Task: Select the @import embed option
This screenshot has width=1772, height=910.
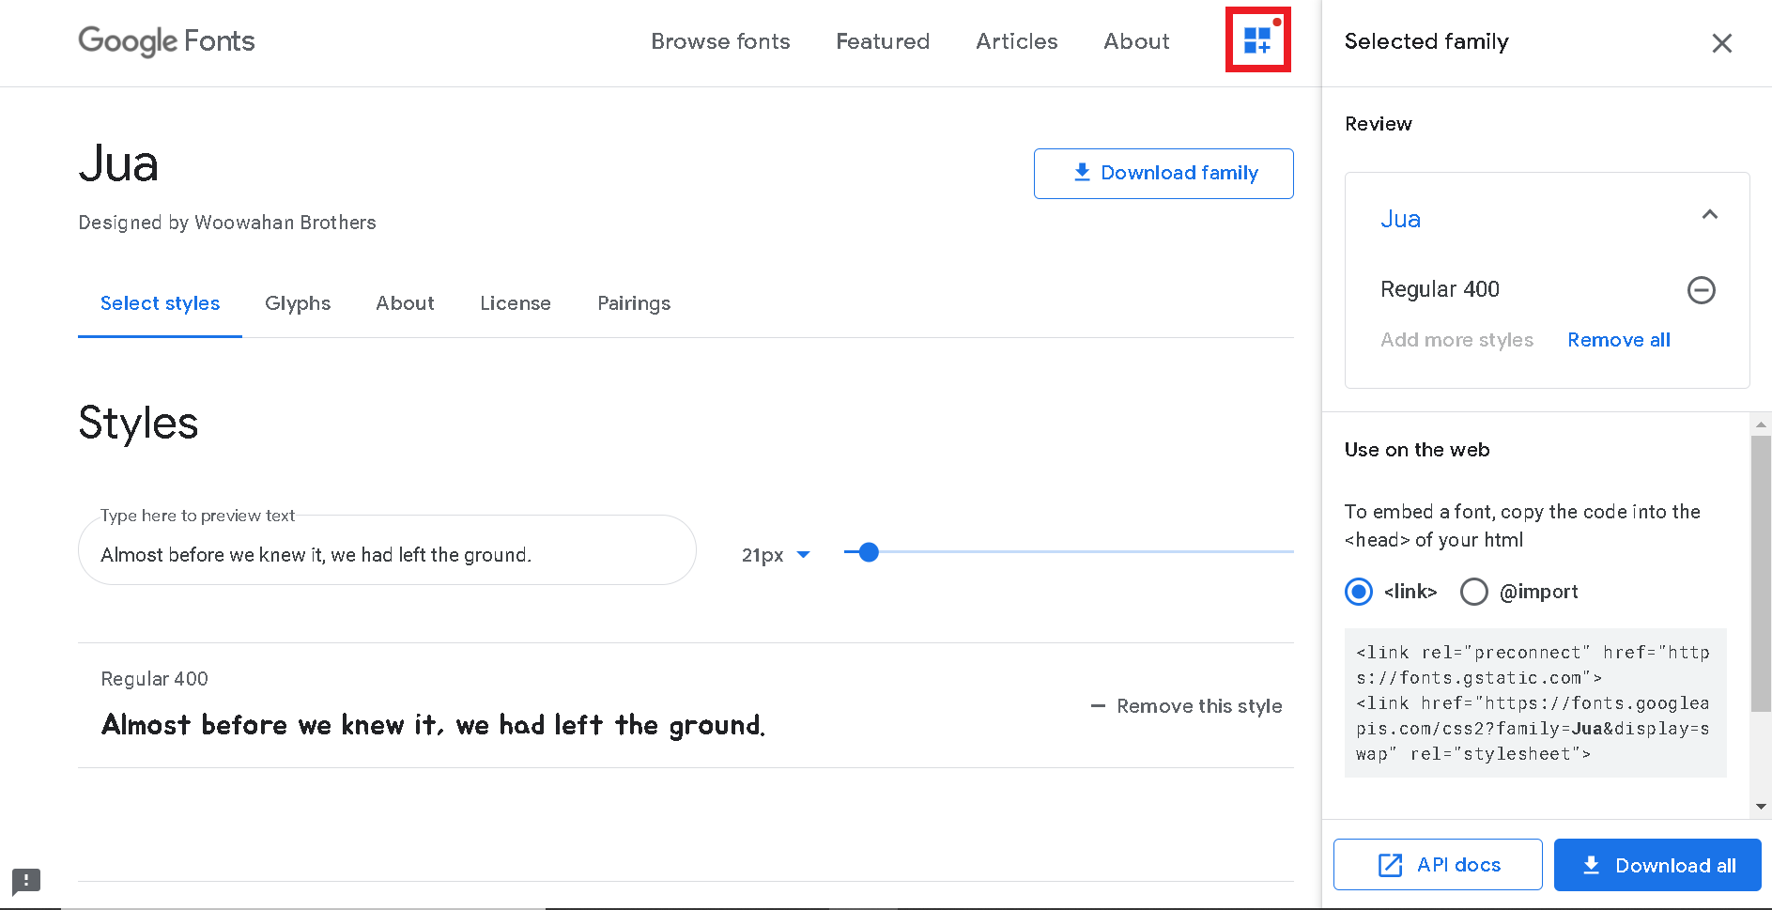Action: click(x=1473, y=592)
